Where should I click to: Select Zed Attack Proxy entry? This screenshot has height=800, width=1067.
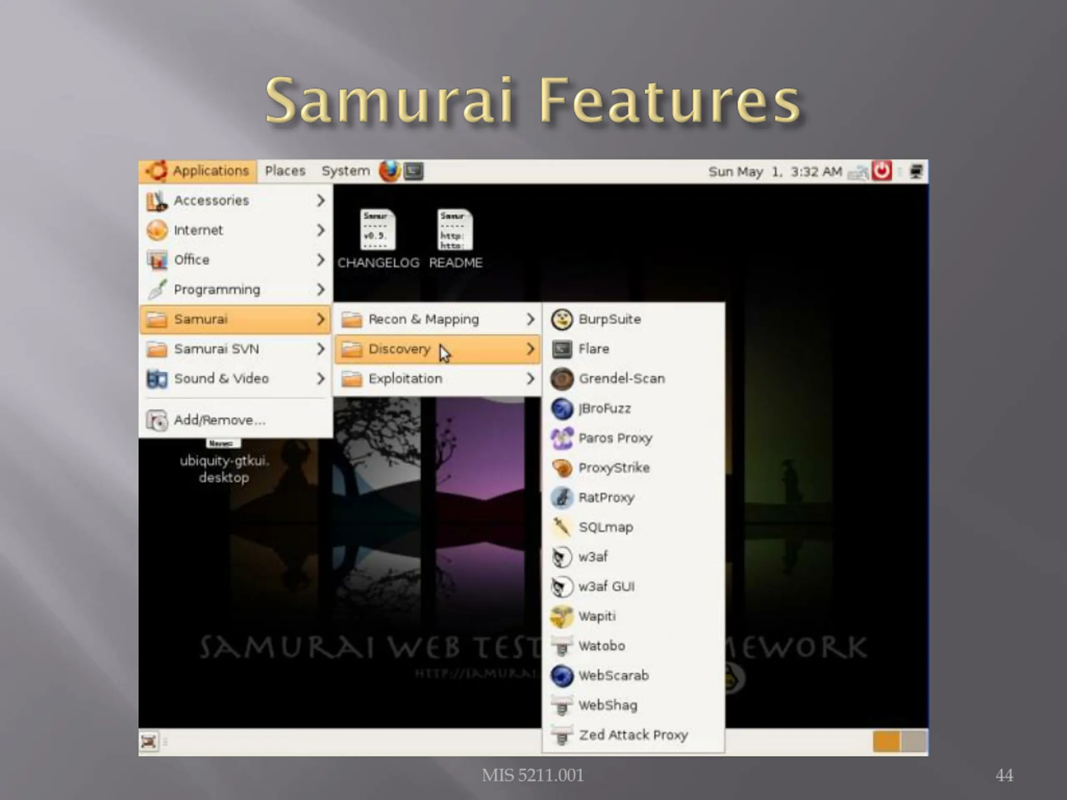point(633,735)
